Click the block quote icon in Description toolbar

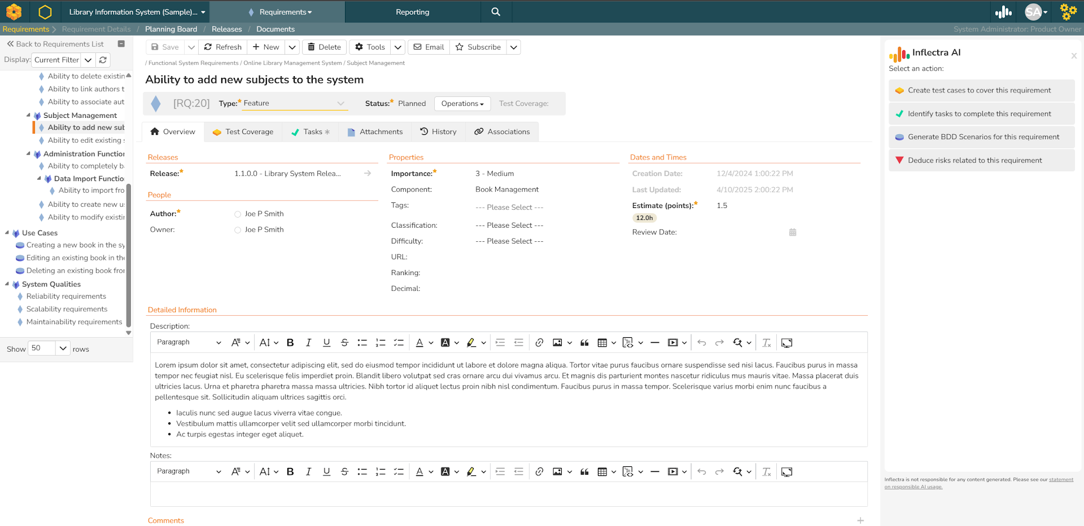click(x=584, y=343)
